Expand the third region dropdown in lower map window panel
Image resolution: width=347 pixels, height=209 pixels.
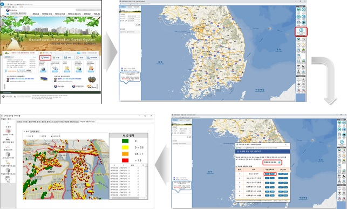pyautogui.click(x=186, y=133)
